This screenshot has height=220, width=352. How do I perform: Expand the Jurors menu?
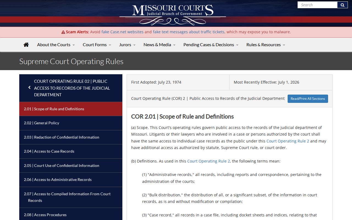point(127,45)
